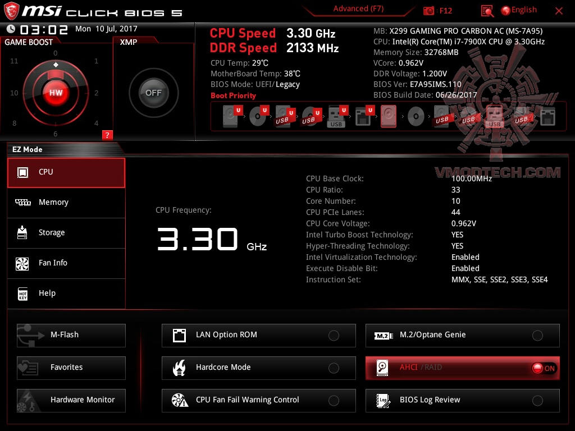Select the legacy CD/DVD boot device
The image size is (575, 431).
tap(416, 117)
